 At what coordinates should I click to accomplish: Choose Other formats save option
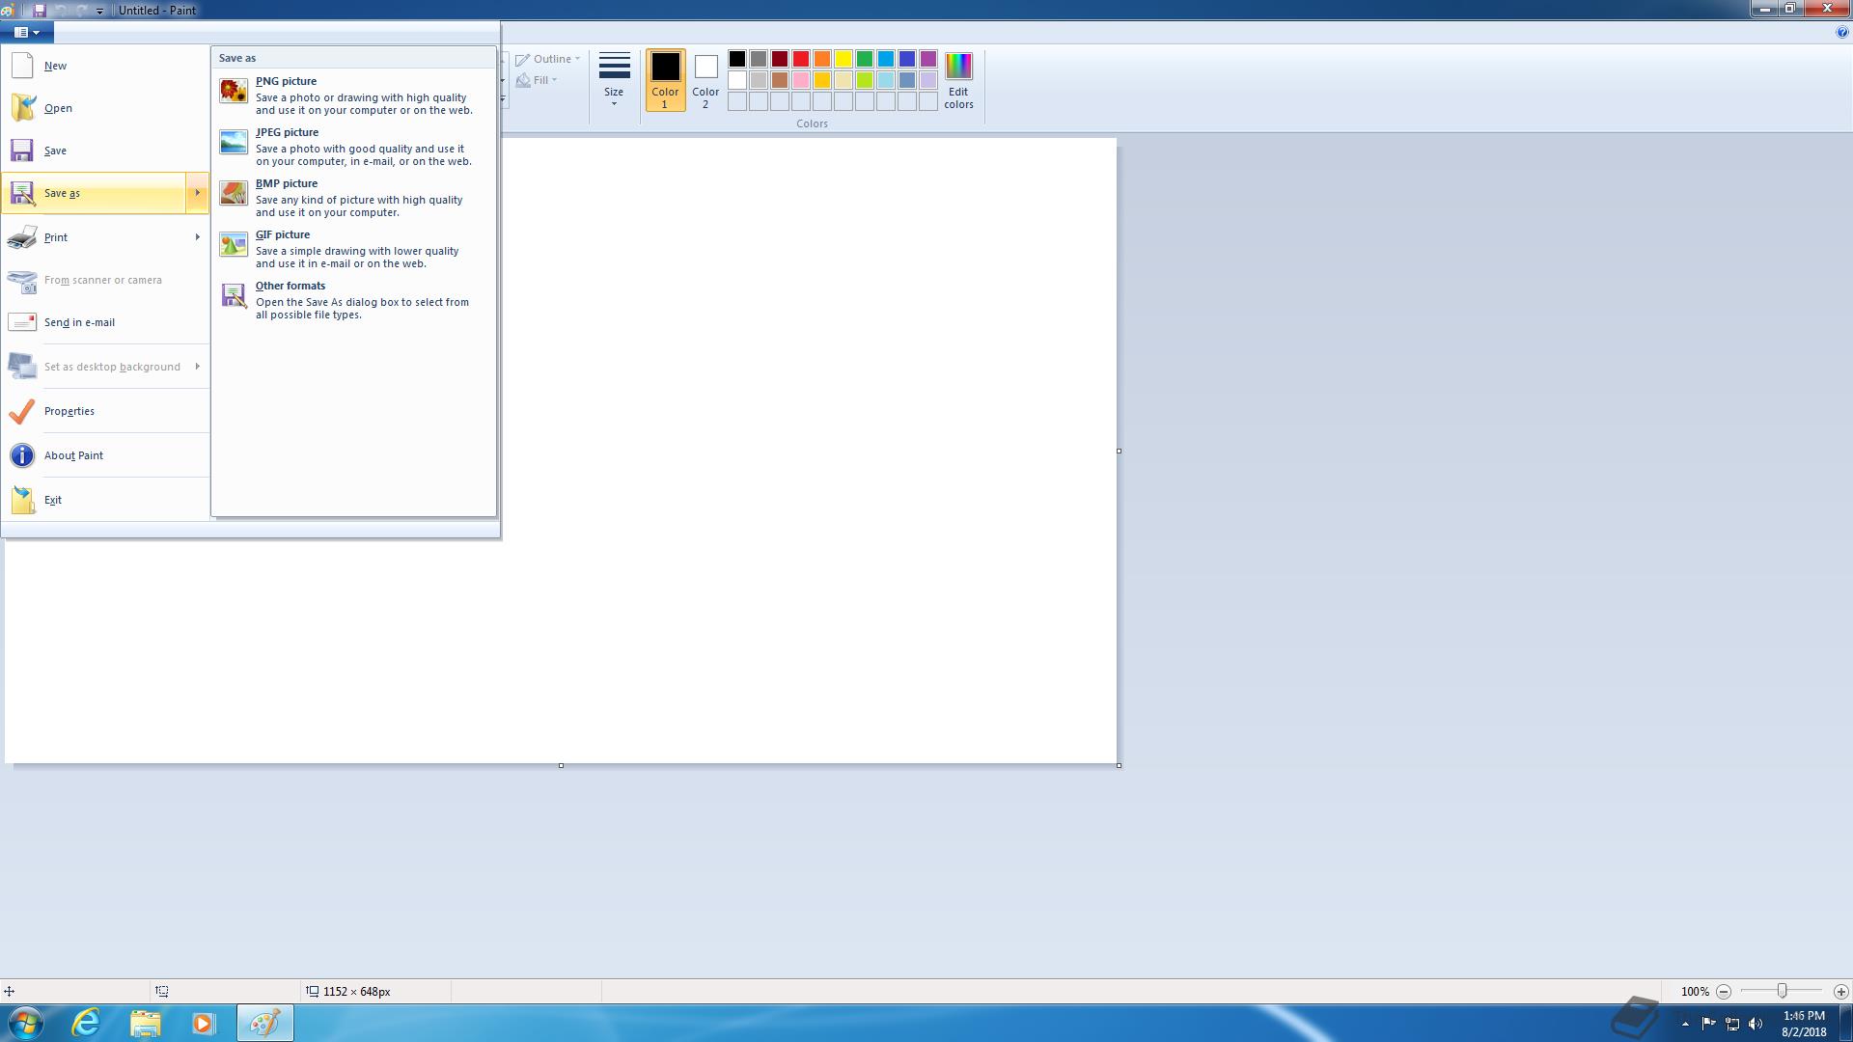pyautogui.click(x=353, y=299)
